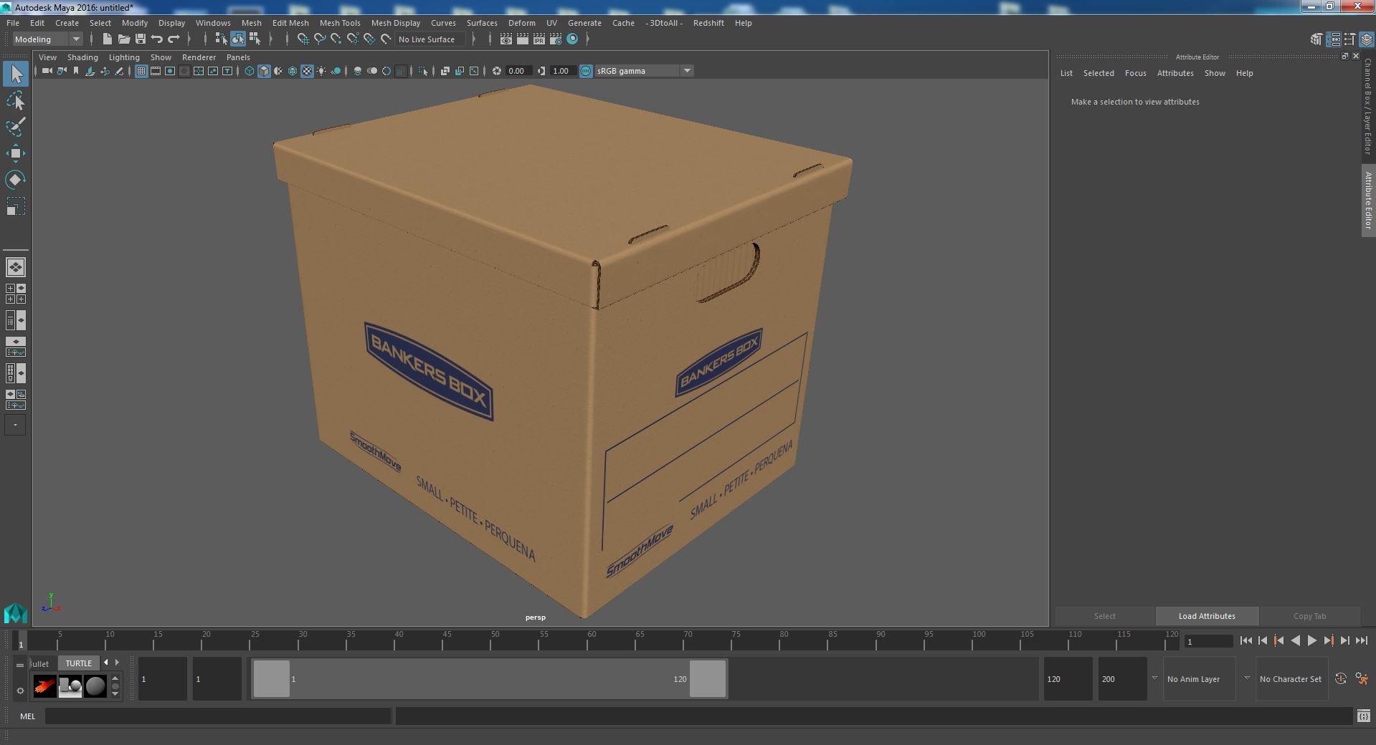The height and width of the screenshot is (745, 1376).
Task: Open Render Settings window
Action: (x=556, y=39)
